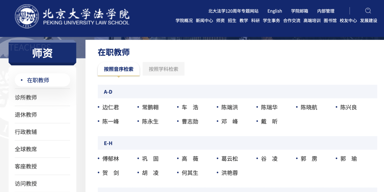Viewport: 384px width, 192px height.
Task: Click the search magnifier icon
Action: (x=368, y=11)
